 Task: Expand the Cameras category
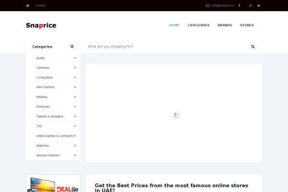75,68
